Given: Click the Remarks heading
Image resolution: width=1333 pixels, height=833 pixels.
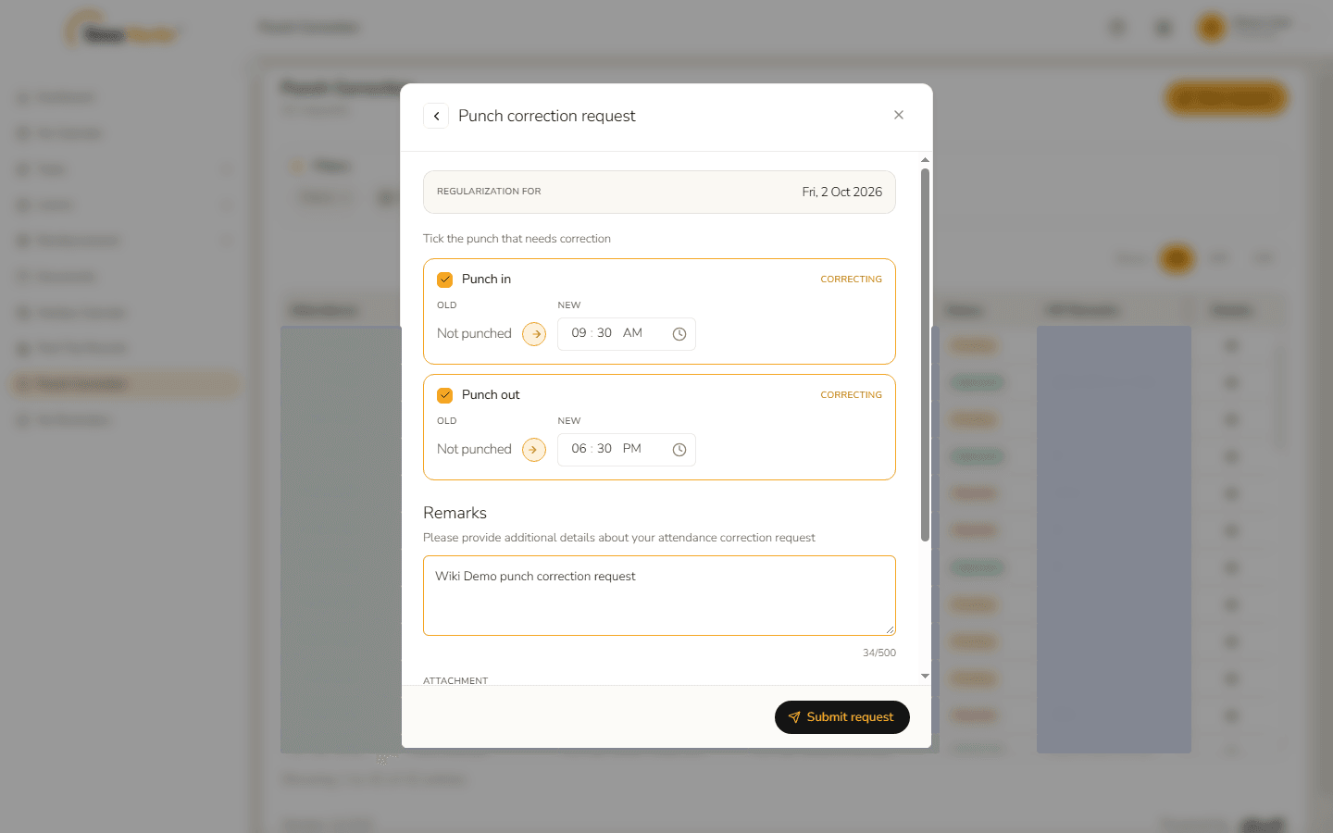Looking at the screenshot, I should coord(455,513).
